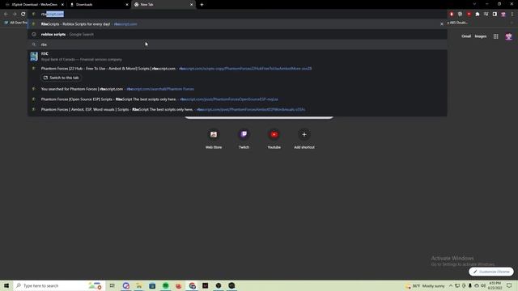
Task: Close the Downloads tab
Action: [127, 5]
